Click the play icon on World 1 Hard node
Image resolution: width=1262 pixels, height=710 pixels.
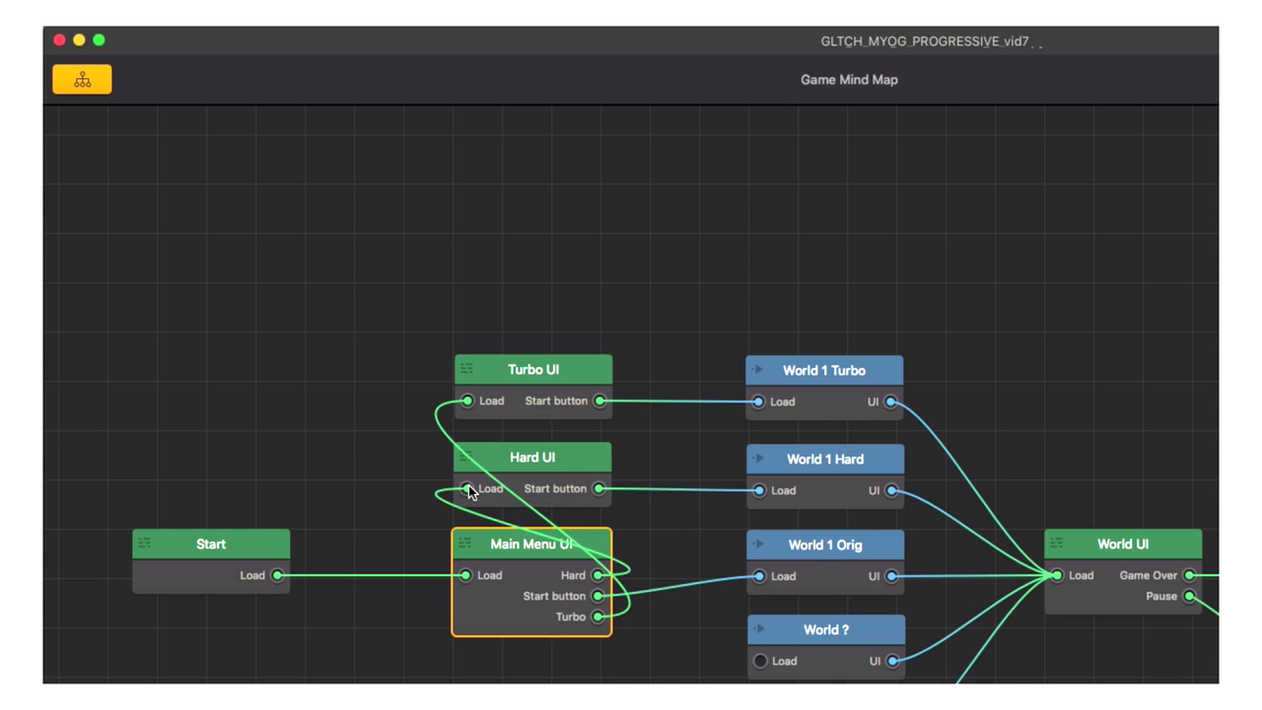tap(759, 459)
